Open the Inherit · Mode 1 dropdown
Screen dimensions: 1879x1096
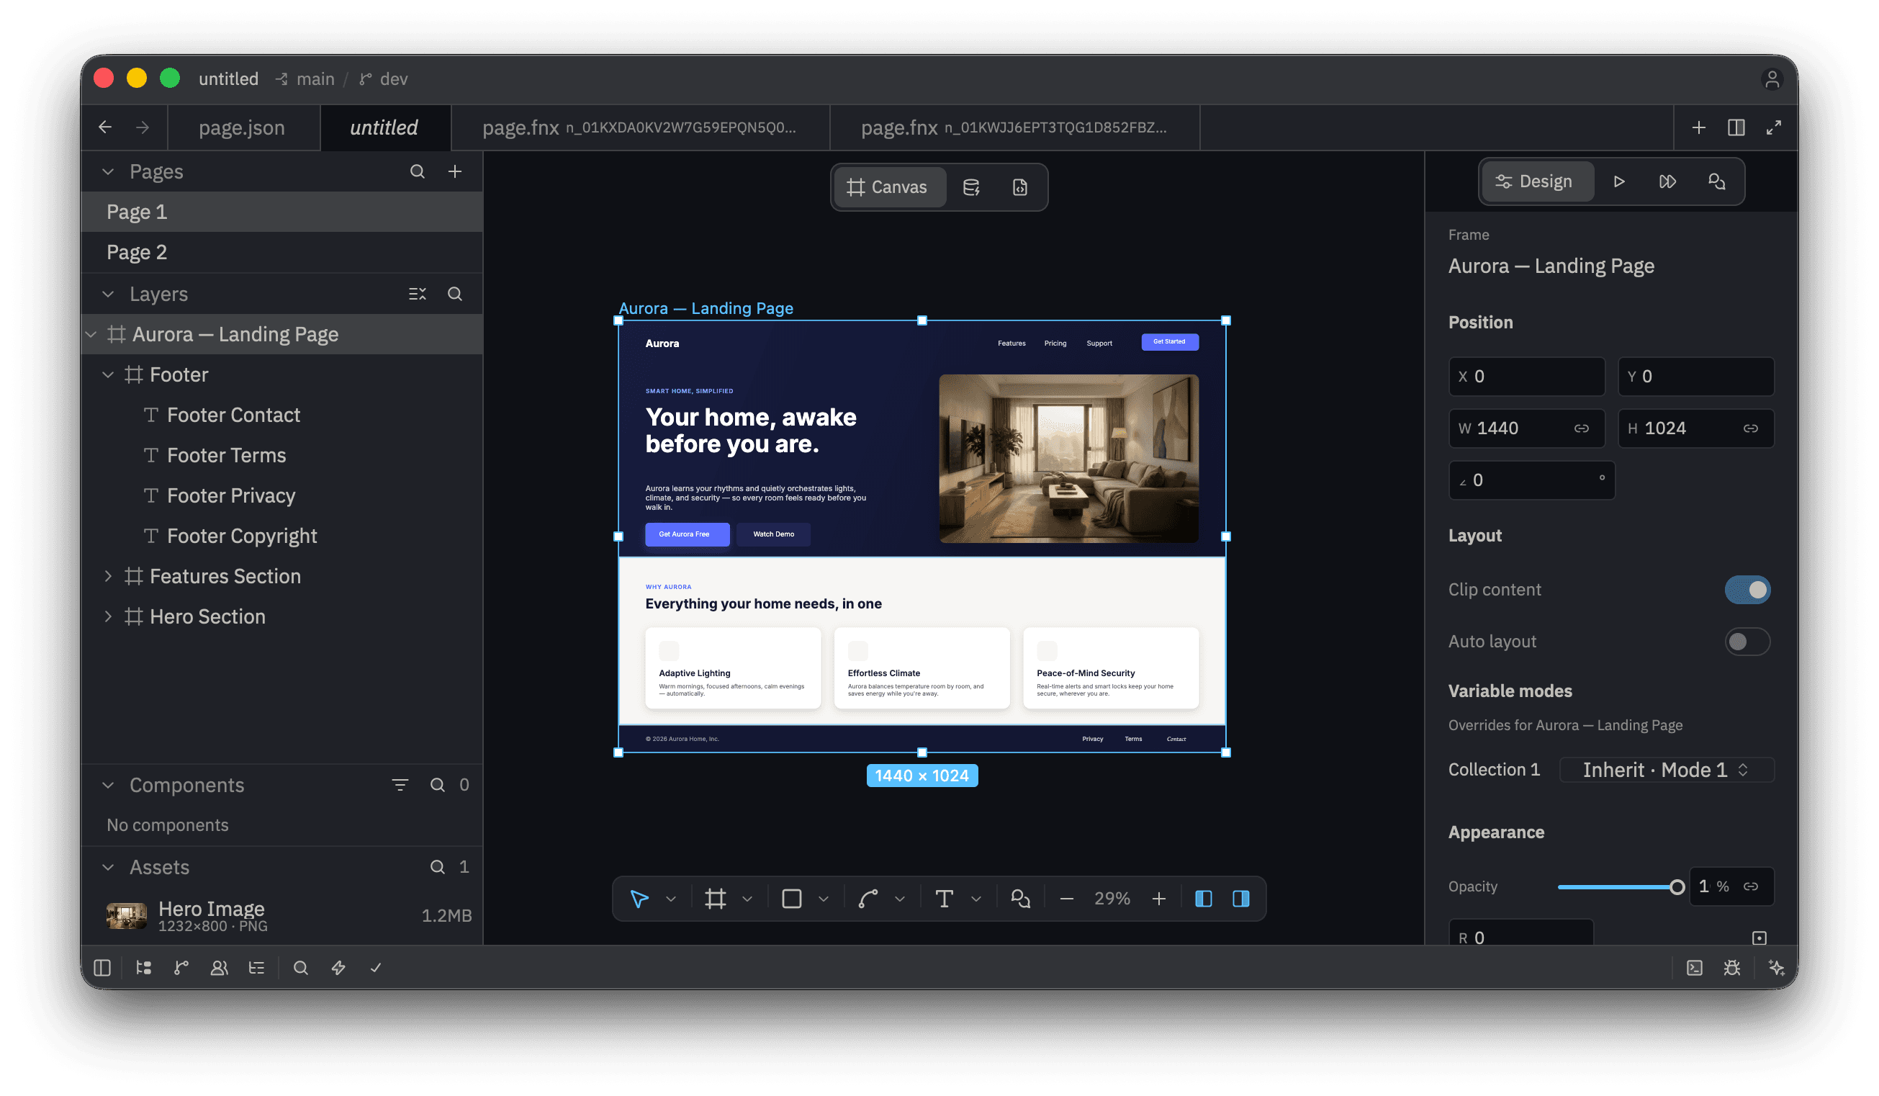[x=1667, y=771]
